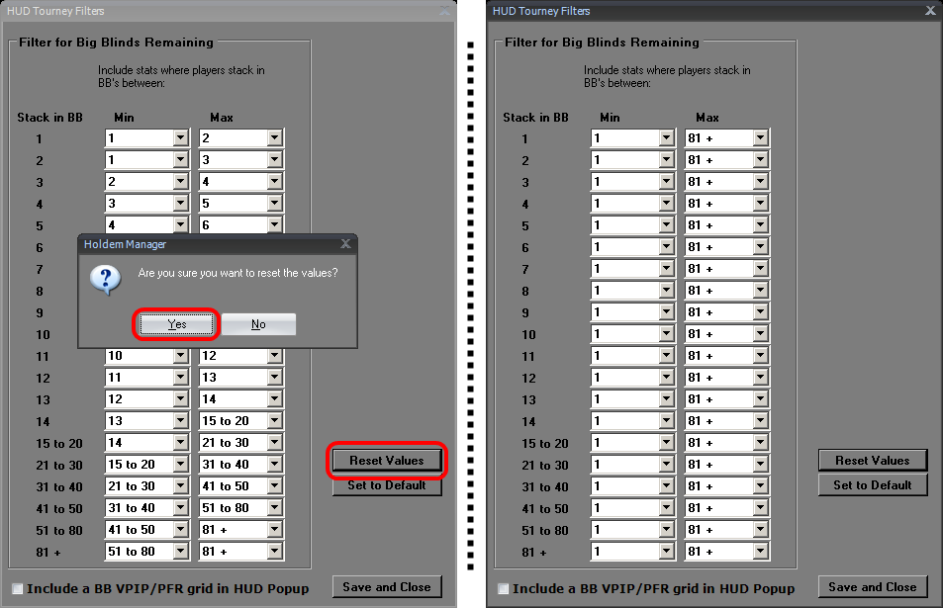The height and width of the screenshot is (608, 943).
Task: Open Max dropdown for stack 4, right window
Action: tap(761, 203)
